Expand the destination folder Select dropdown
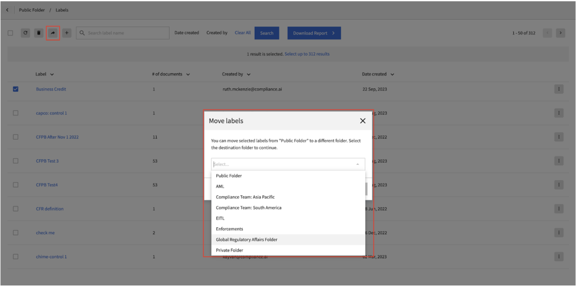This screenshot has width=577, height=287. point(287,164)
